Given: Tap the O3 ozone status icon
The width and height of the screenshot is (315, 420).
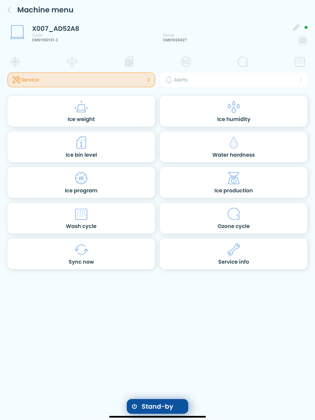Looking at the screenshot, I should click(x=243, y=62).
